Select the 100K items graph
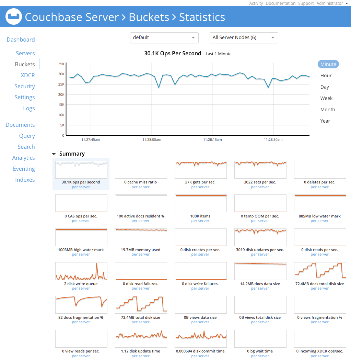 tap(200, 203)
